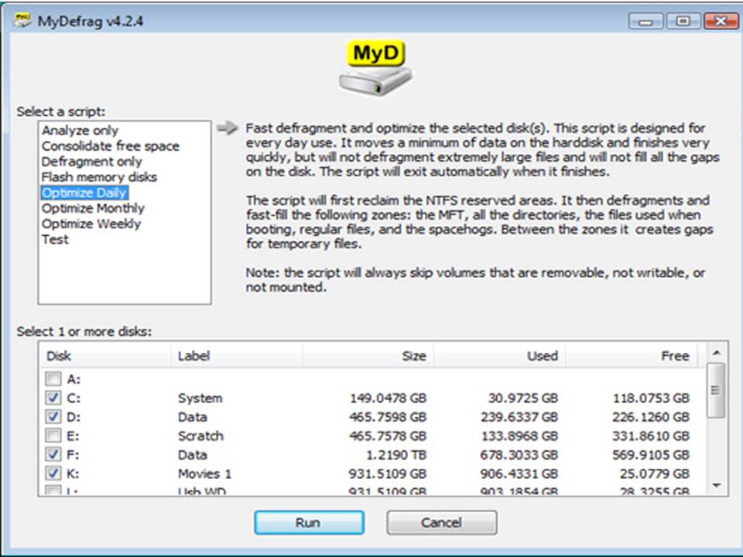Click the 25.0779 GB free value
Screen dimensions: 743x557
pyautogui.click(x=655, y=473)
